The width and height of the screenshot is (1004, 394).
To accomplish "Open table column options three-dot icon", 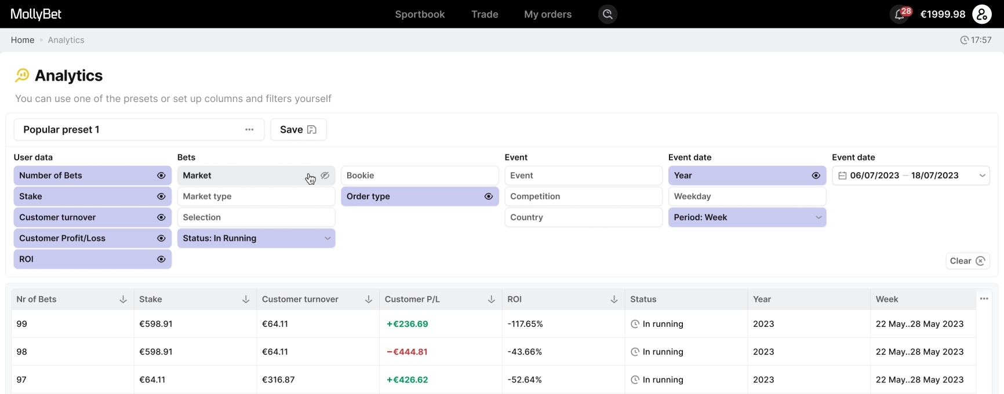I will [984, 299].
